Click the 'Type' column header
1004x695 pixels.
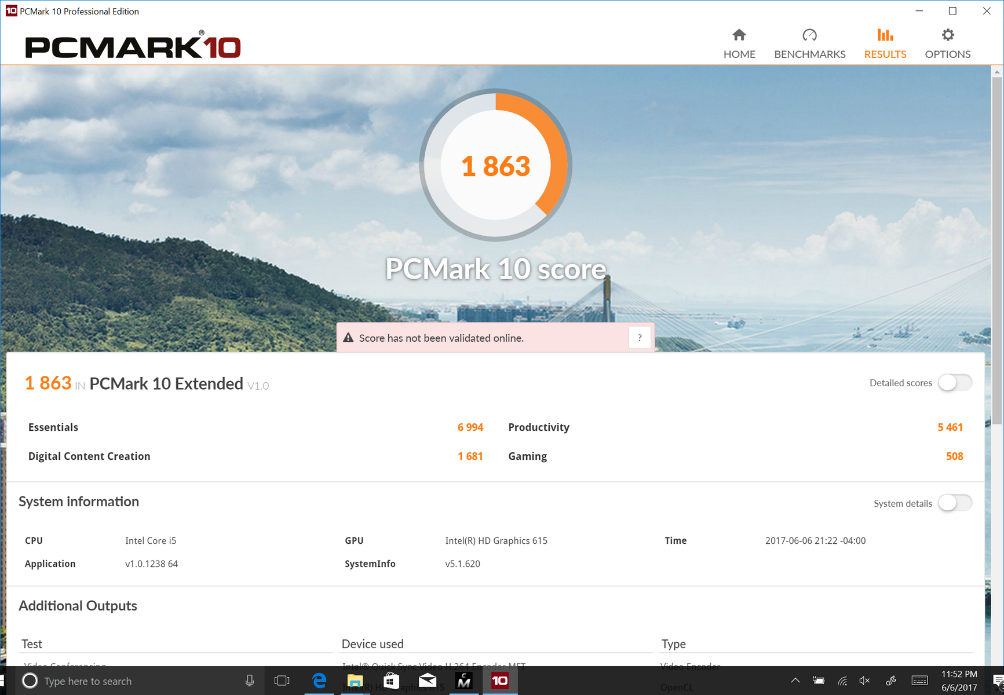click(x=674, y=644)
